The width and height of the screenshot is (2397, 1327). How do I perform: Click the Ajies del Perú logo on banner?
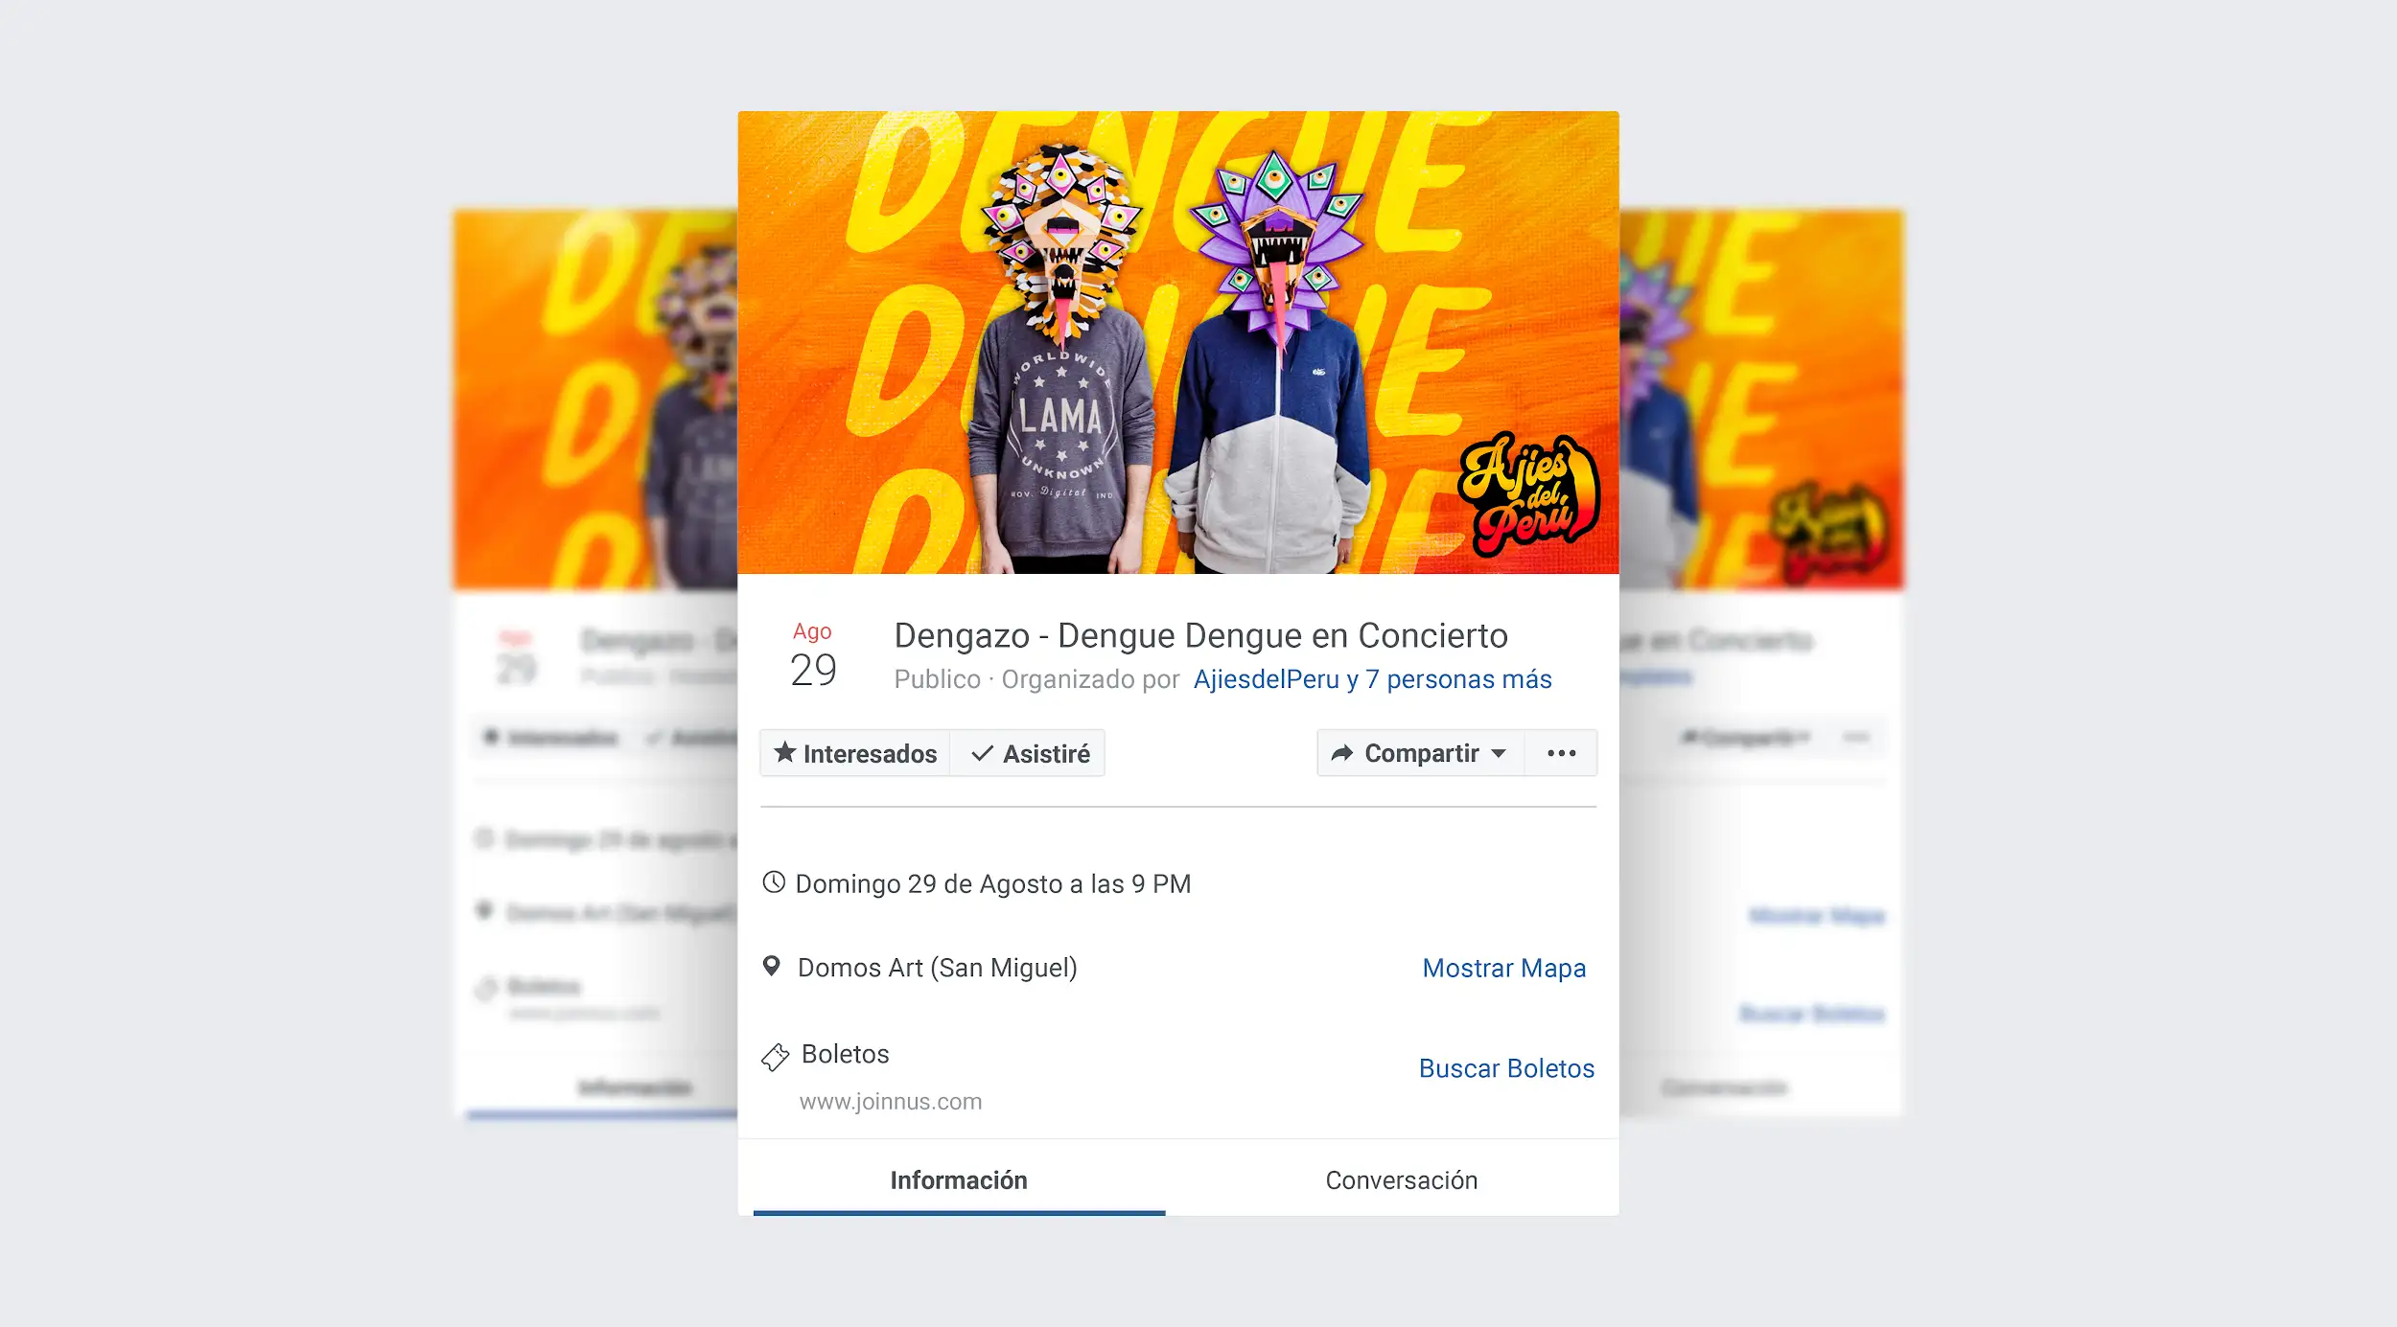[1528, 495]
